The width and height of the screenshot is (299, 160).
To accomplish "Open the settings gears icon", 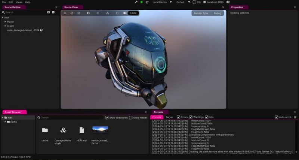I will (x=228, y=2).
